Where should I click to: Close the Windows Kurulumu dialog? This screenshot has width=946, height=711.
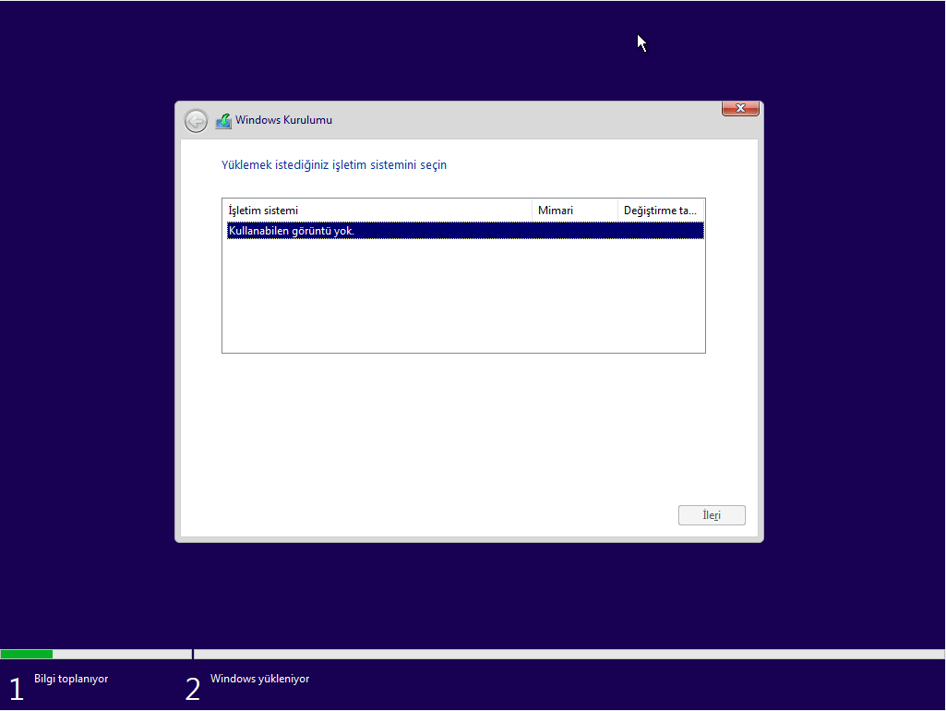(x=740, y=108)
